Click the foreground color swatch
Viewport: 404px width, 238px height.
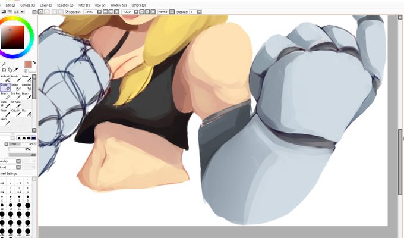(27, 64)
